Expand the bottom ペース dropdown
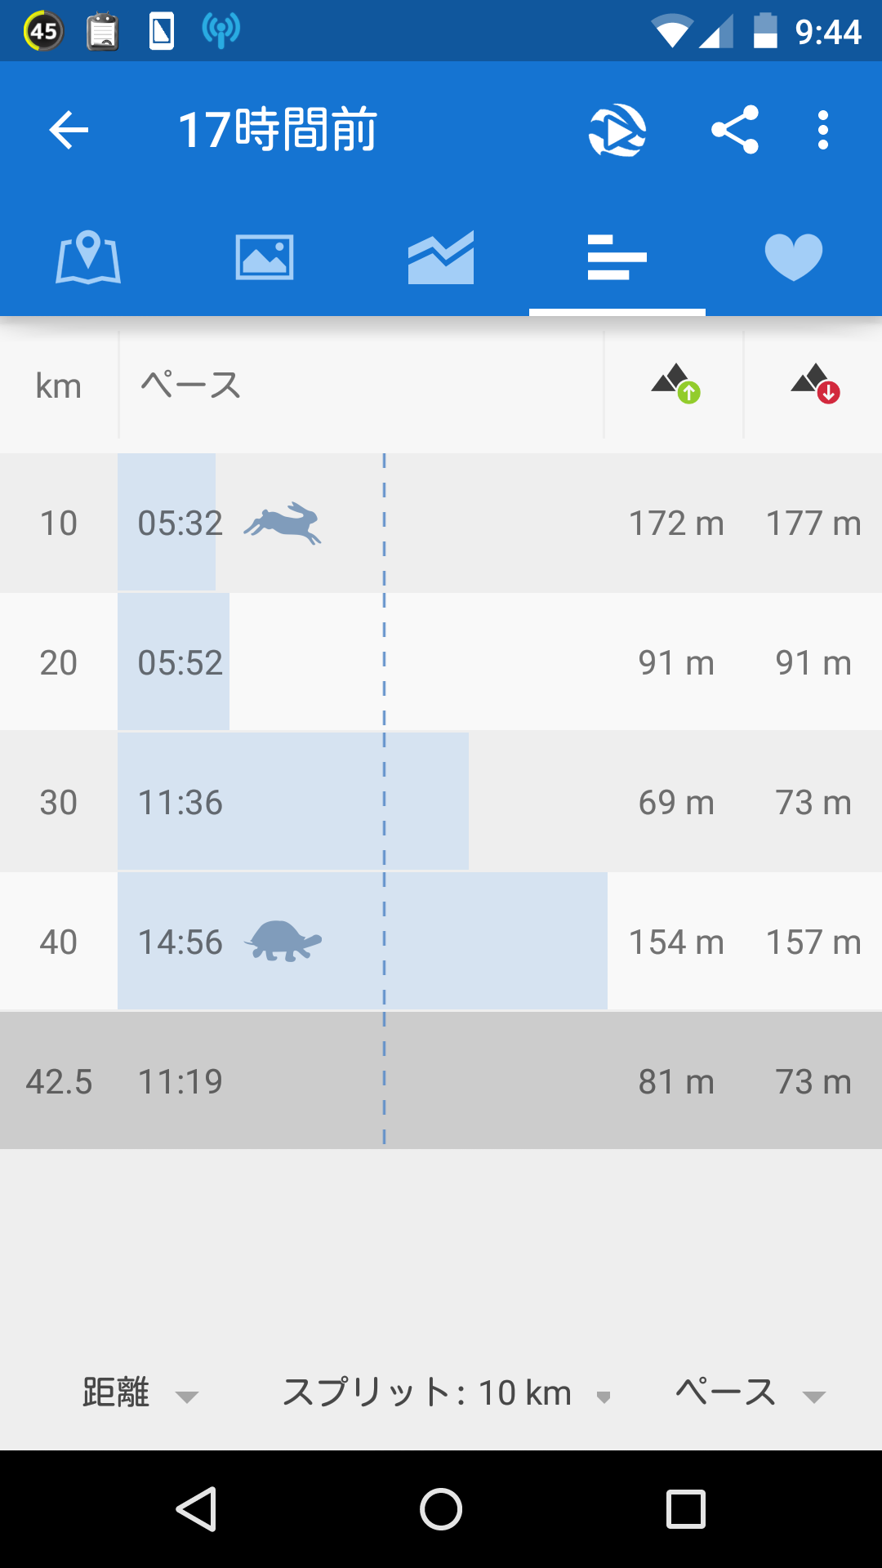 click(750, 1393)
